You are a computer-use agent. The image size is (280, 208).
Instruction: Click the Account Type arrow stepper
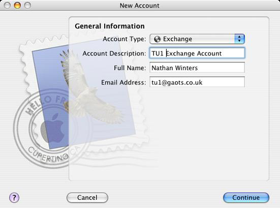pyautogui.click(x=239, y=39)
